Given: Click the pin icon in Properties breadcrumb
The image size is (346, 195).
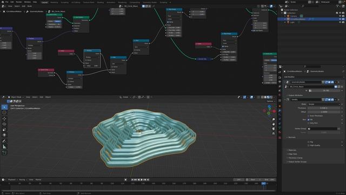Looking at the screenshot, I should pos(343,71).
